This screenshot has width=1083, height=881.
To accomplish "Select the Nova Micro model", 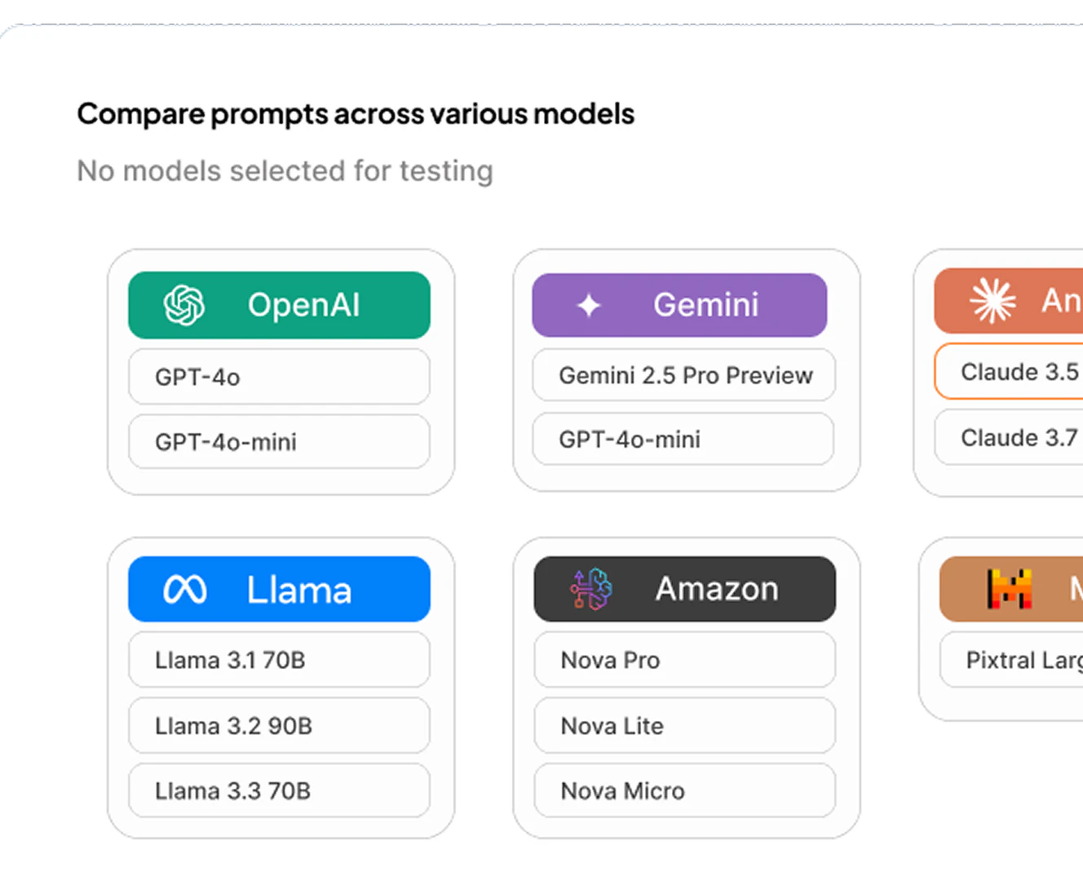I will [x=684, y=790].
